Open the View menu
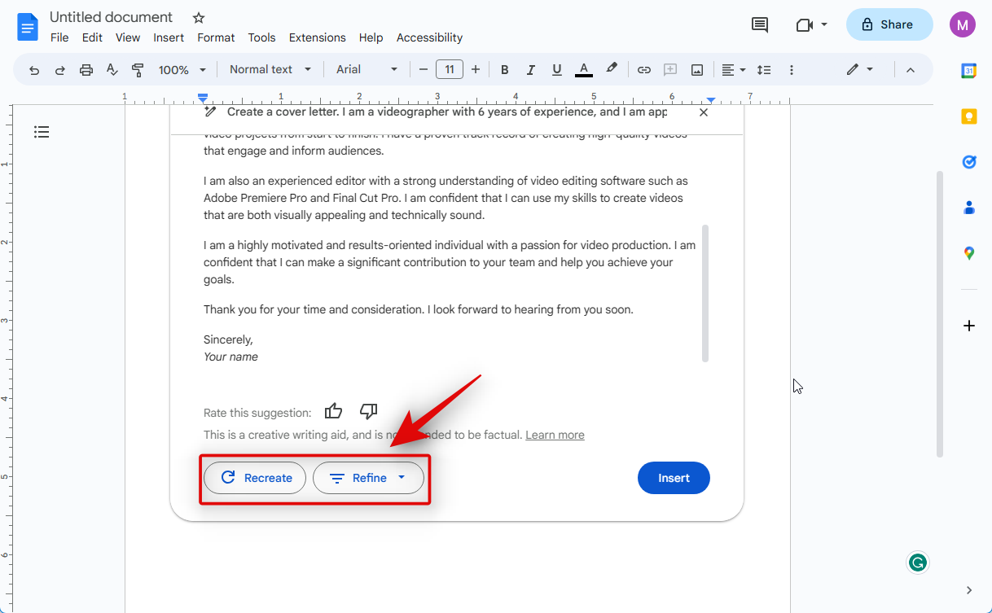The image size is (992, 613). [128, 37]
